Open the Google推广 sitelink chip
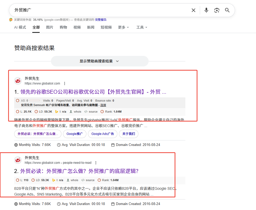The width and height of the screenshot is (256, 210). (x=75, y=134)
